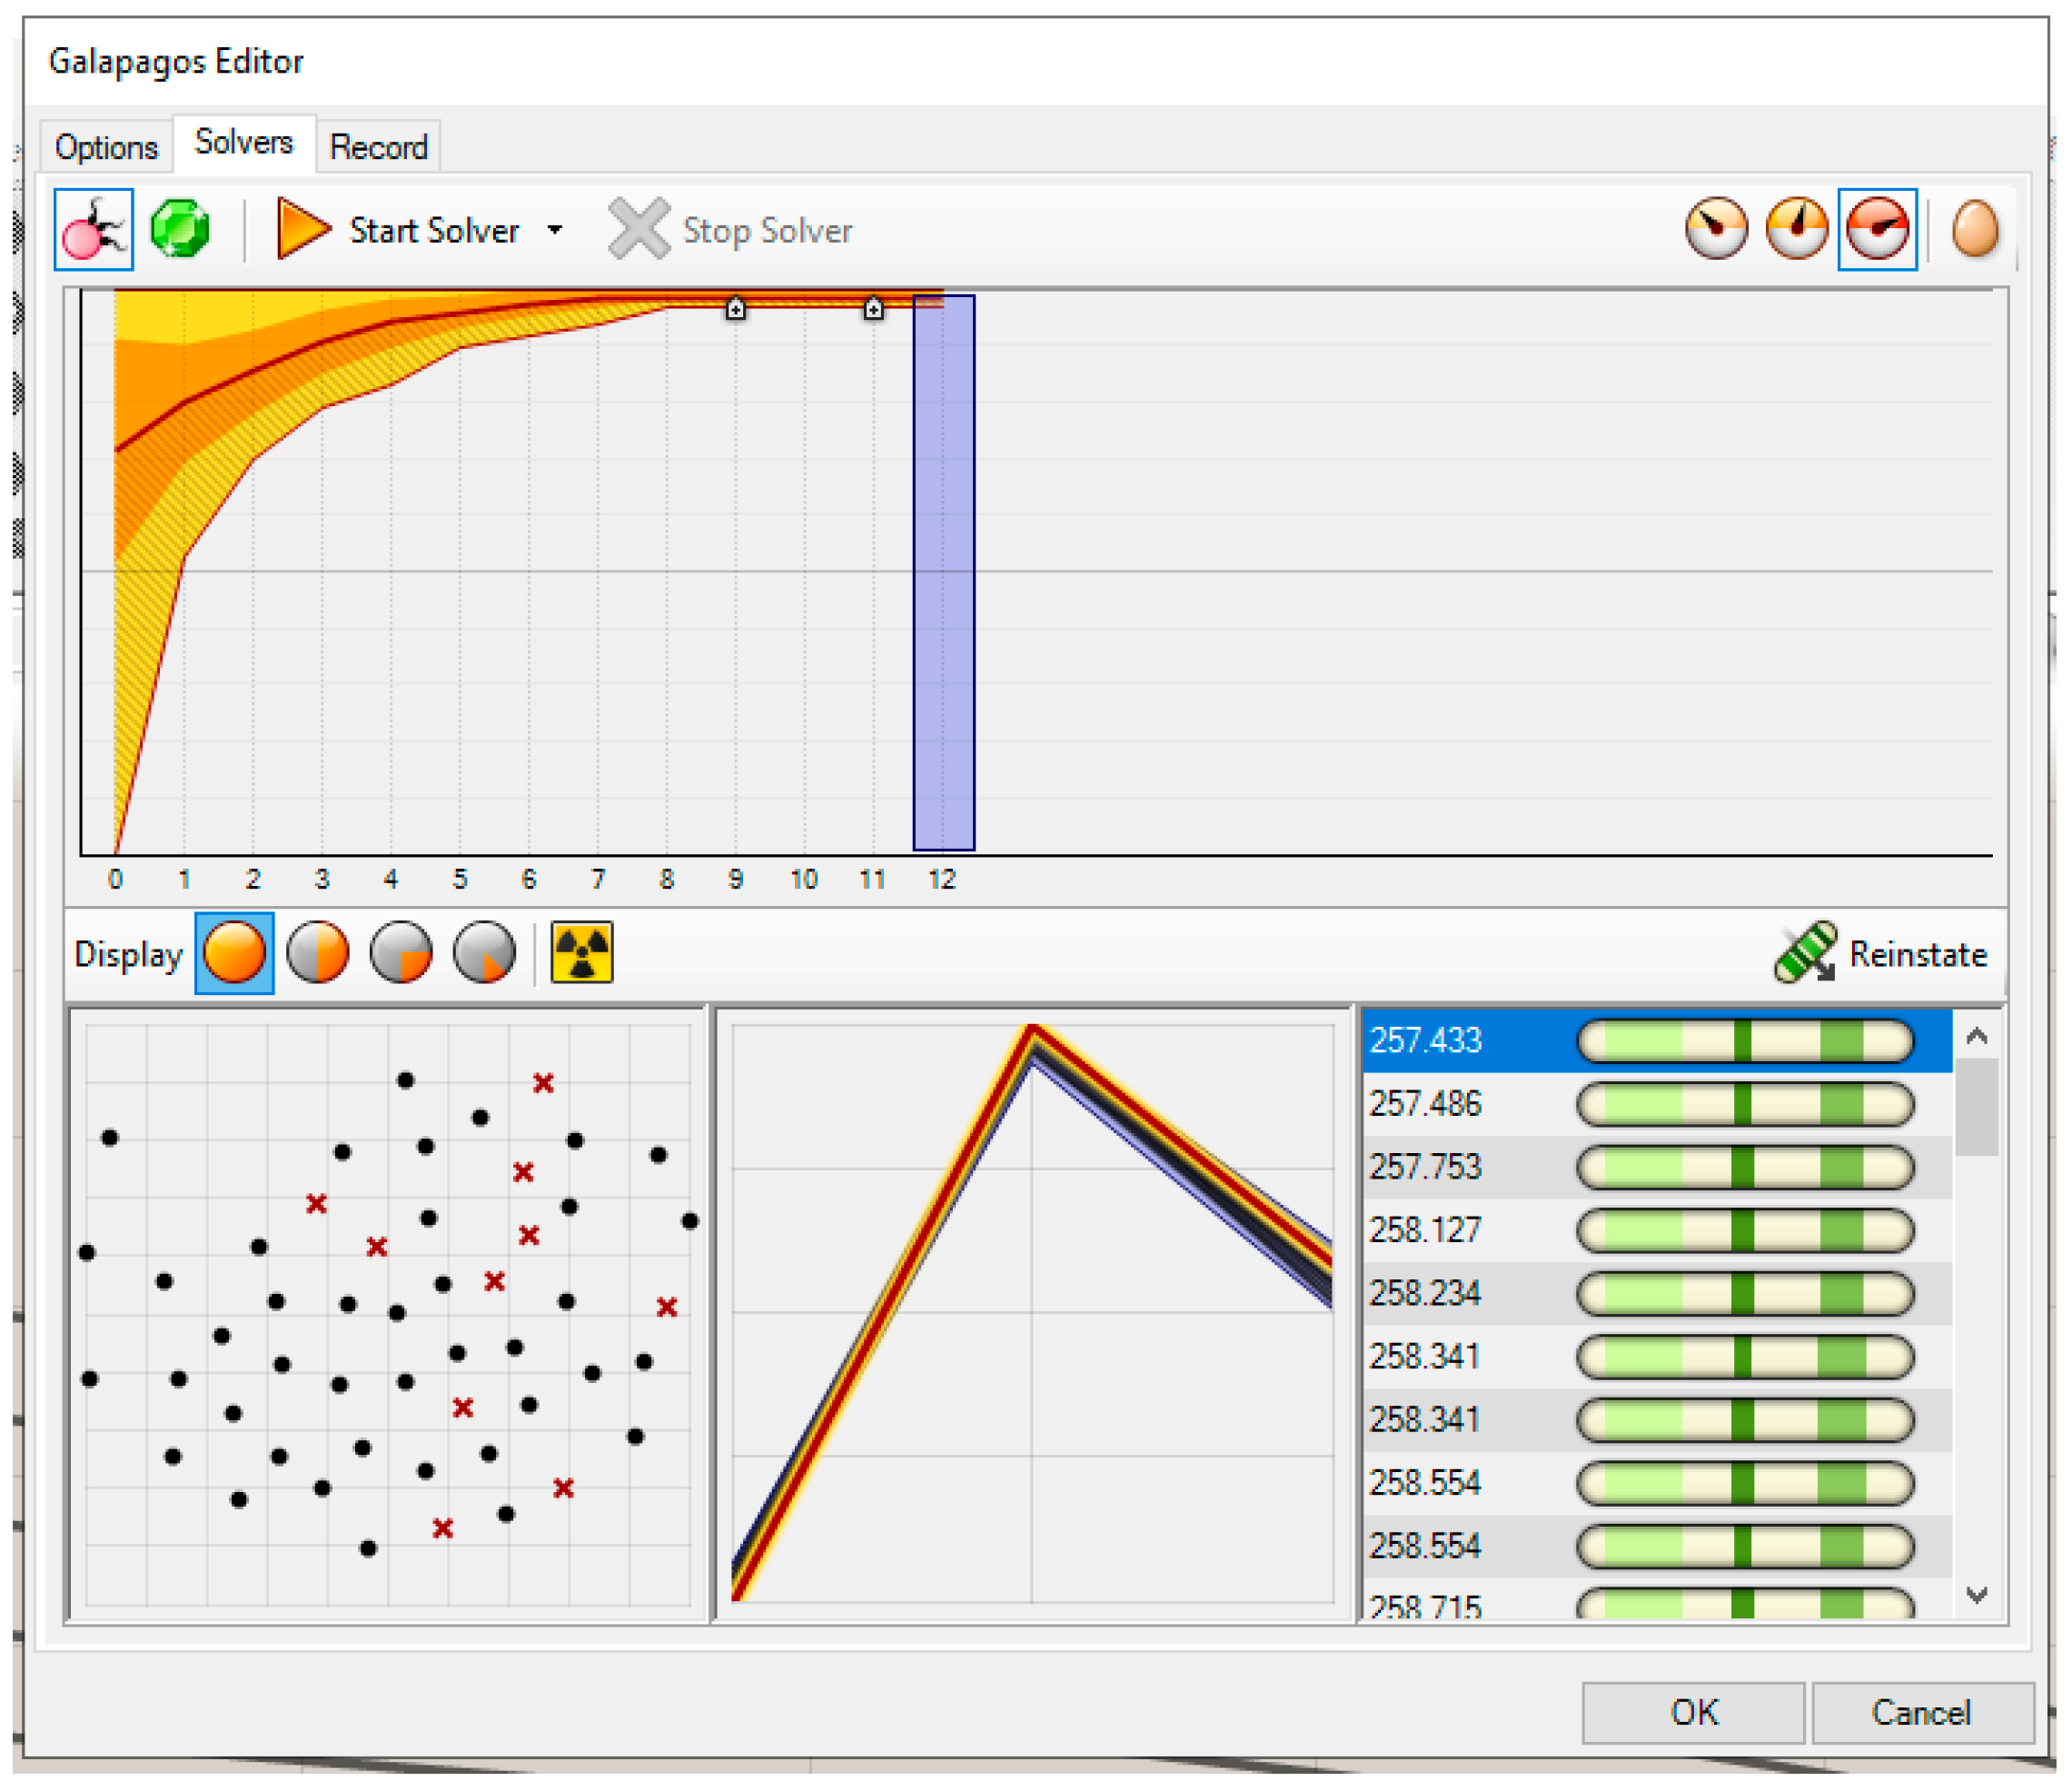Toggle the low-speed white gauge mode
Viewport: 2072px width, 1791px height.
[1716, 229]
